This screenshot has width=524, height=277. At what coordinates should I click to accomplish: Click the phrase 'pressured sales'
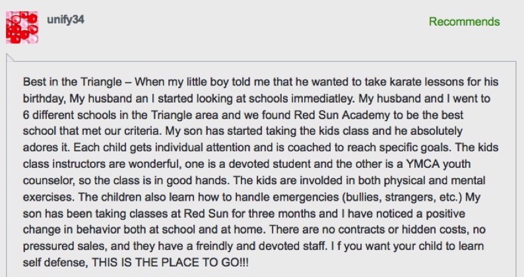click(x=65, y=246)
